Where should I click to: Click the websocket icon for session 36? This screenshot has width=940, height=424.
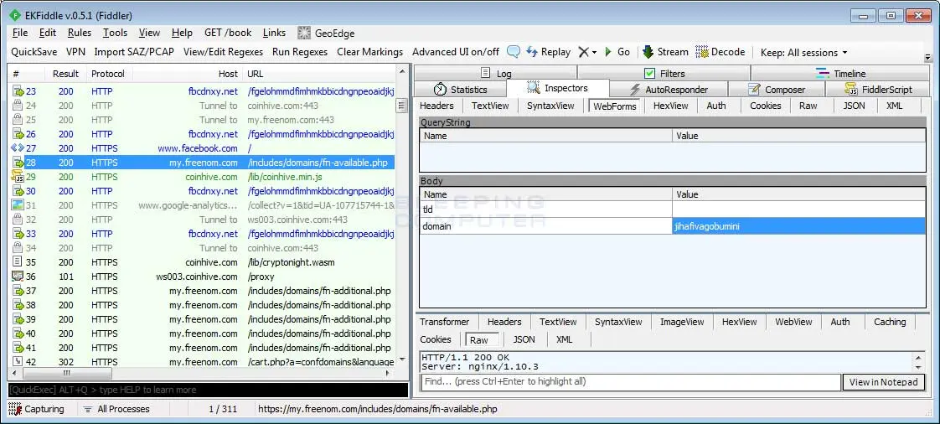pos(18,277)
